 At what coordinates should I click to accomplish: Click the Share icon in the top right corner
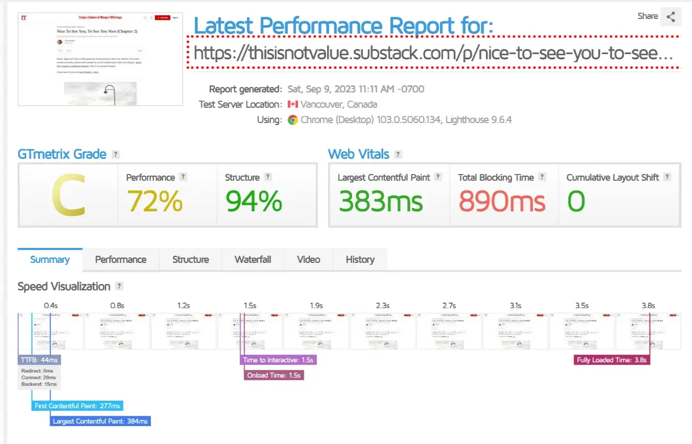[671, 16]
